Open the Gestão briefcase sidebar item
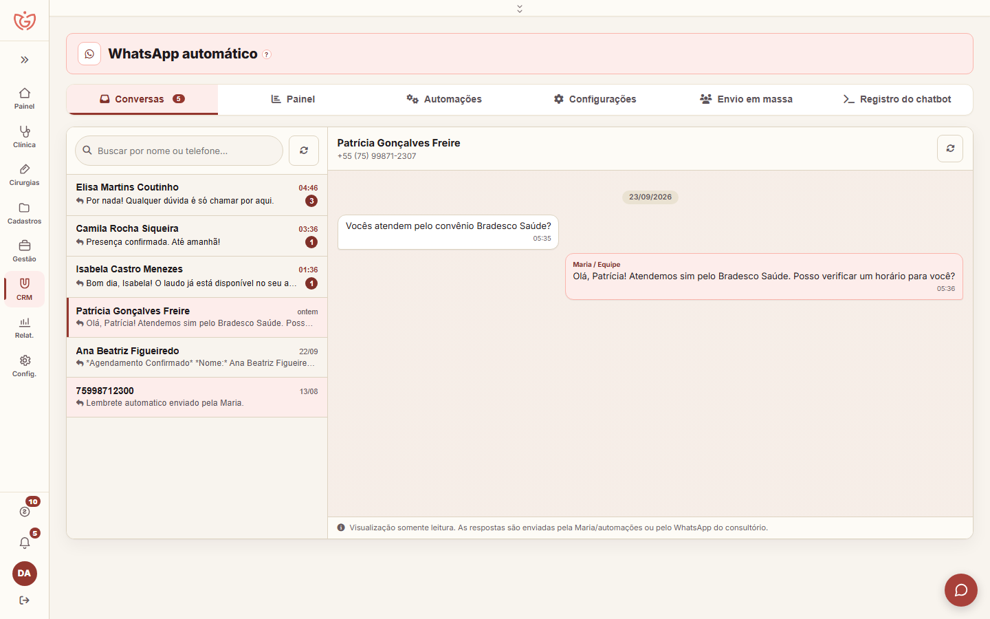The width and height of the screenshot is (990, 619). 24,251
